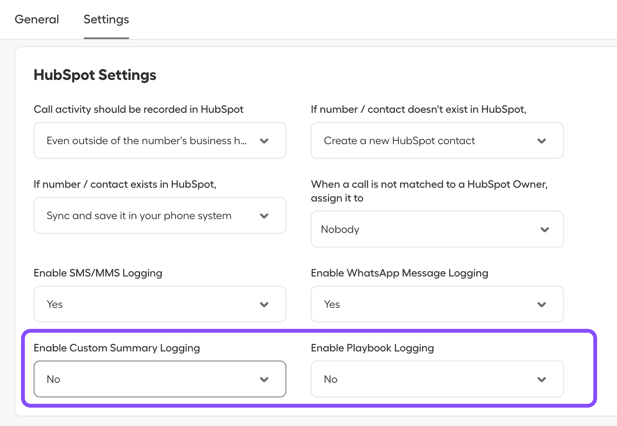Open the 'Create a new HubSpot contact' dropdown

coord(437,140)
